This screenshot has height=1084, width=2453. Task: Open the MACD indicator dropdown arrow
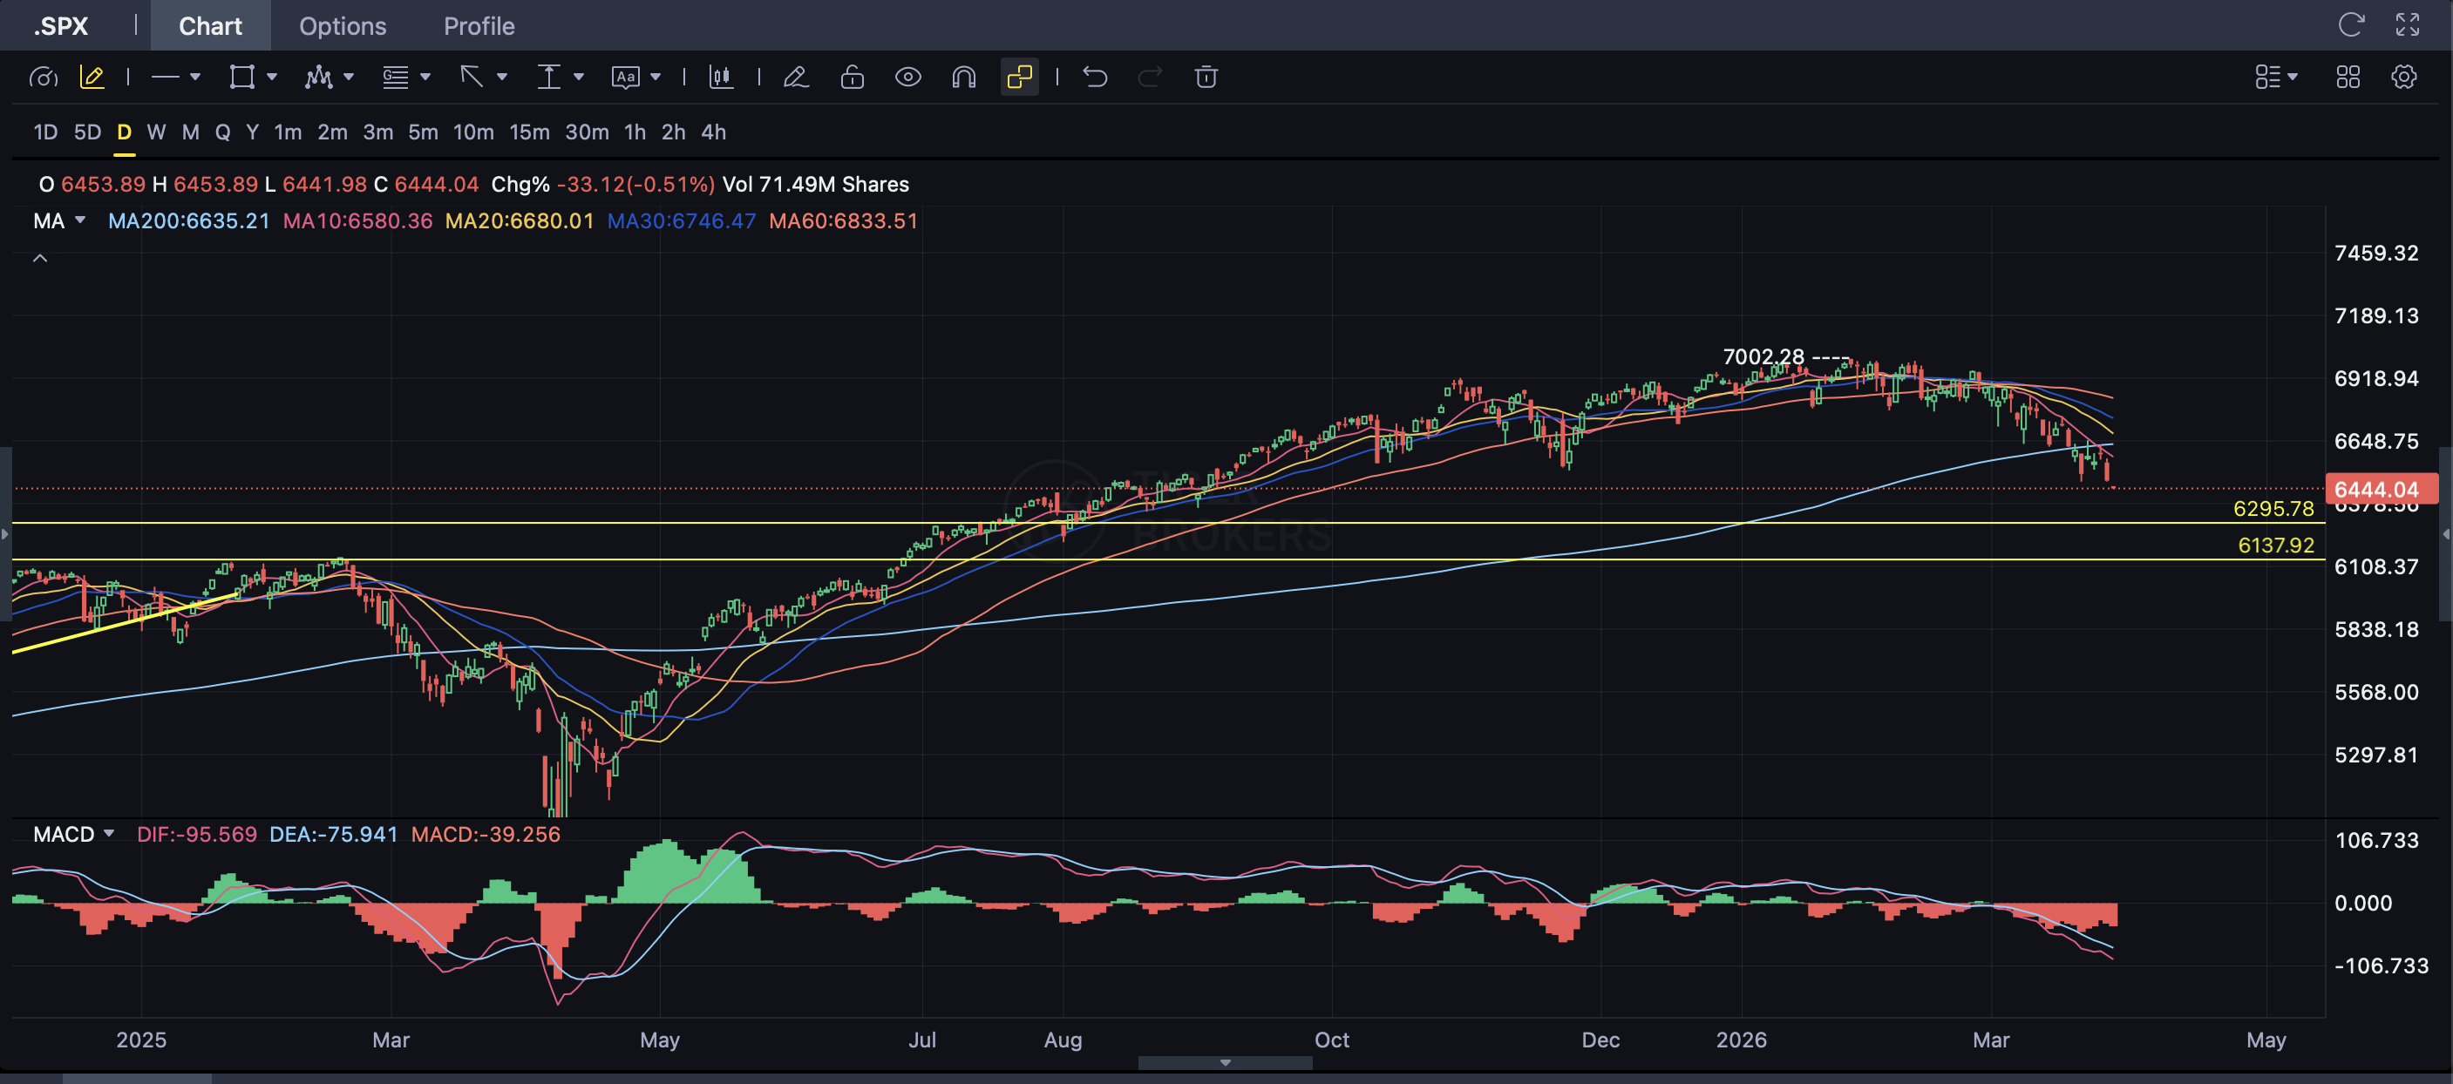pos(109,834)
